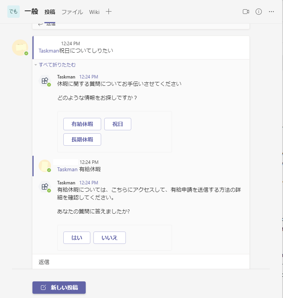Click the Taskman mention before 有給休暇 reply
This screenshot has width=283, height=298.
[67, 169]
